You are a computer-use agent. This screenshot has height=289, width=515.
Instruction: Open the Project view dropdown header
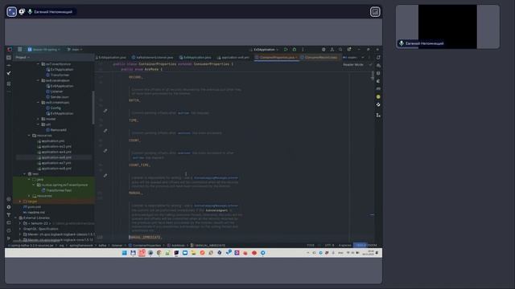click(x=23, y=57)
